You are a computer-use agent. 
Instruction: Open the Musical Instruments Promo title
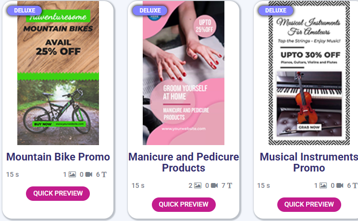[x=309, y=162]
